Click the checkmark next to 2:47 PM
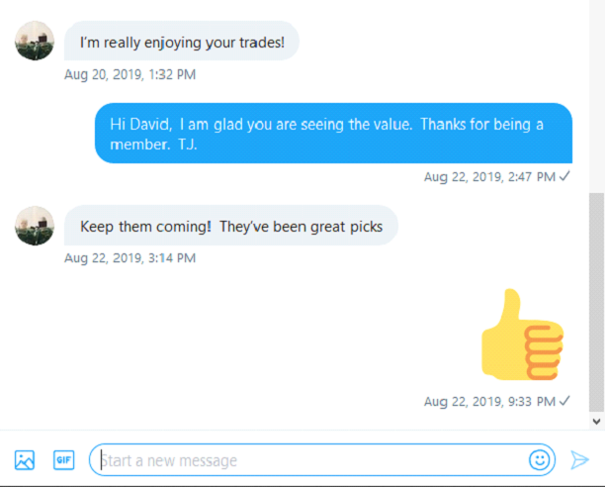The width and height of the screenshot is (606, 488). pyautogui.click(x=564, y=176)
